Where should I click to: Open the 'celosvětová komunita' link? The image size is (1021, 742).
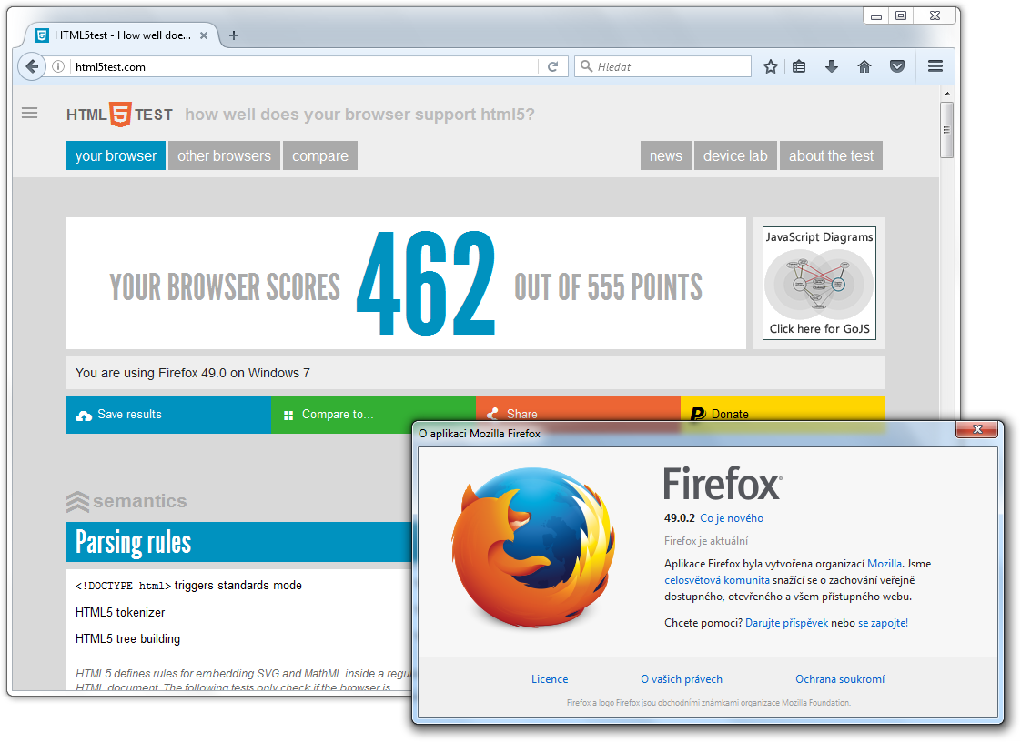pos(717,580)
